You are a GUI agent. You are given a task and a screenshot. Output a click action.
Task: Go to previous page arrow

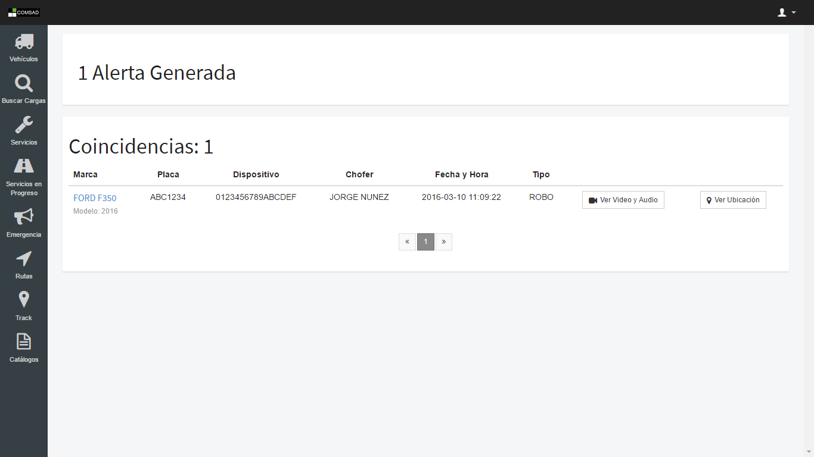(407, 242)
